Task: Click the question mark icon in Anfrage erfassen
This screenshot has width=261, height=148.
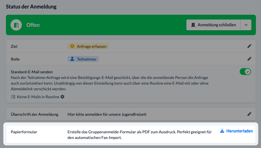Action: pyautogui.click(x=72, y=46)
